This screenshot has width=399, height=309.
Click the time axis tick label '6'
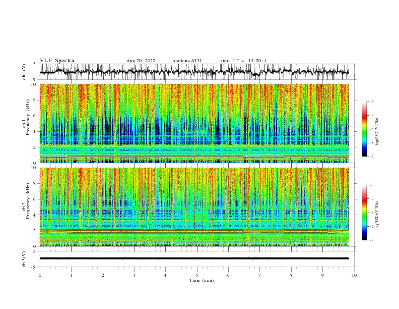point(228,275)
